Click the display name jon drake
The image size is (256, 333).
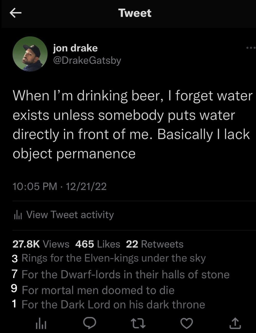[75, 48]
